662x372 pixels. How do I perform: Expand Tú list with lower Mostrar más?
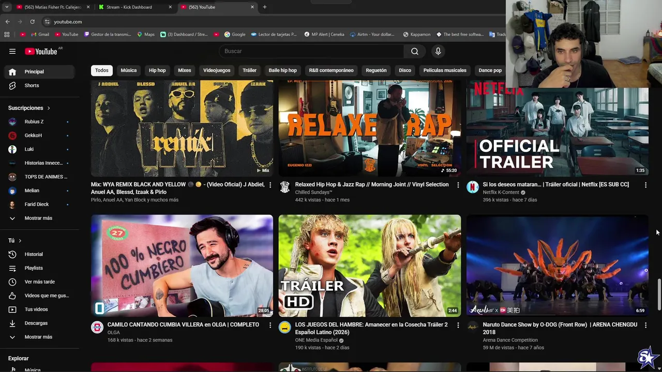[x=39, y=337]
